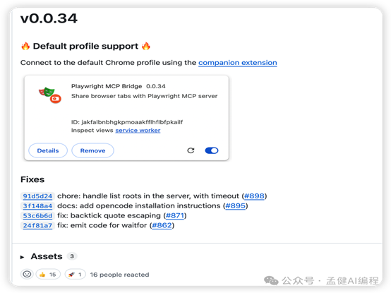
Task: Toggle the Playwright MCP Bridge extension switch
Action: [x=212, y=150]
